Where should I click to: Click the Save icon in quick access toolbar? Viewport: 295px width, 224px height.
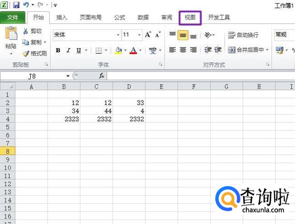click(x=16, y=5)
